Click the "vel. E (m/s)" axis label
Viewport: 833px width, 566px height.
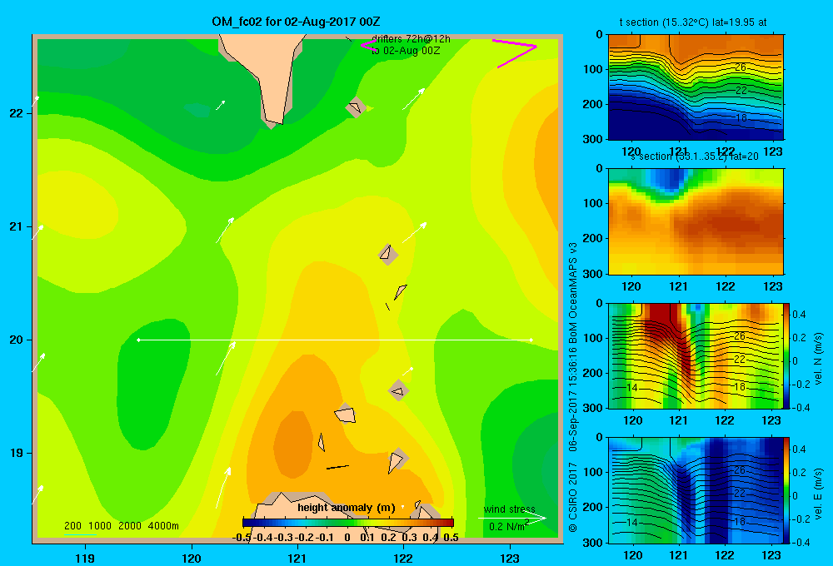click(819, 493)
